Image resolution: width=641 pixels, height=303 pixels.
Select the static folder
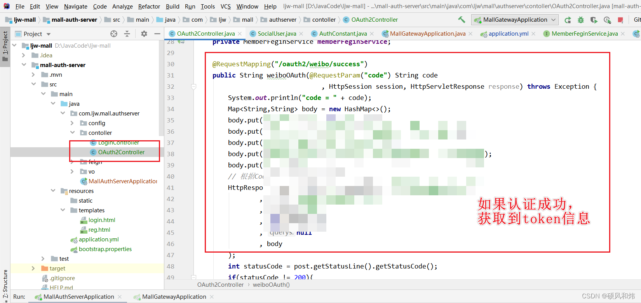(85, 200)
